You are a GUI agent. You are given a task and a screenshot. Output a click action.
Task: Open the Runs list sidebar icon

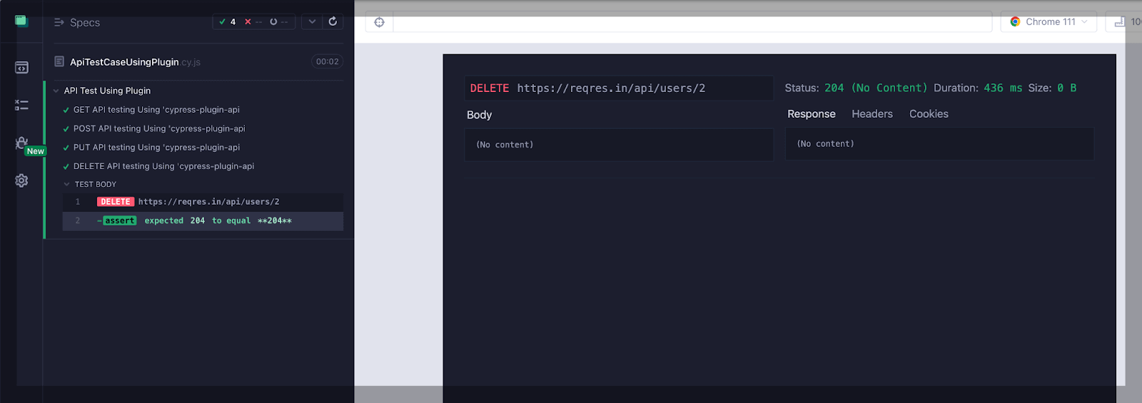coord(21,106)
